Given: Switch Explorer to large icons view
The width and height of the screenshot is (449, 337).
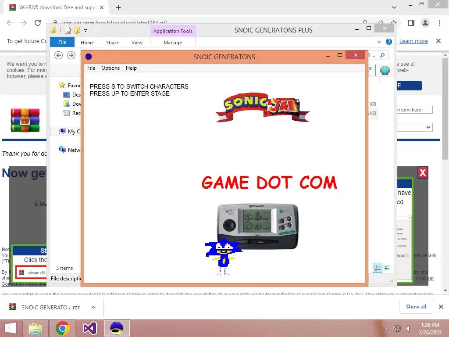Looking at the screenshot, I should 387,268.
